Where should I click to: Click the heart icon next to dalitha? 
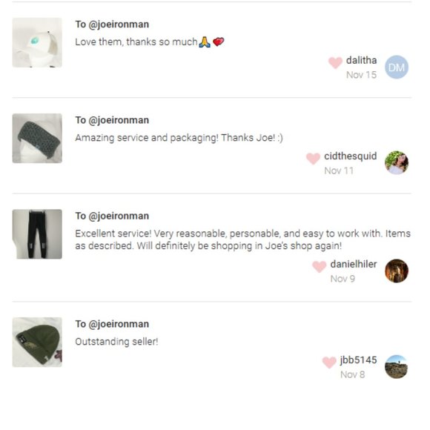click(335, 62)
